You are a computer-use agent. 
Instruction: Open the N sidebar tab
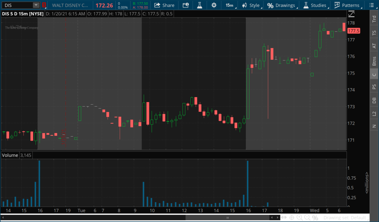[x=374, y=126]
